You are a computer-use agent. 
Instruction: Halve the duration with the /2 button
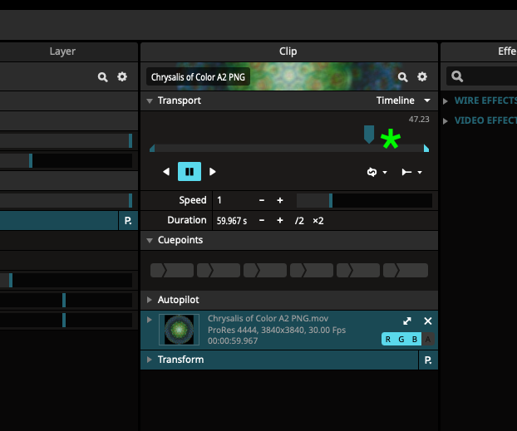coord(300,221)
